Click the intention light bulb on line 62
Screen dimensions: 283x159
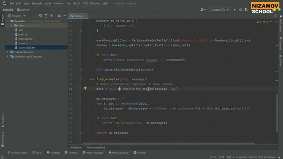85,88
